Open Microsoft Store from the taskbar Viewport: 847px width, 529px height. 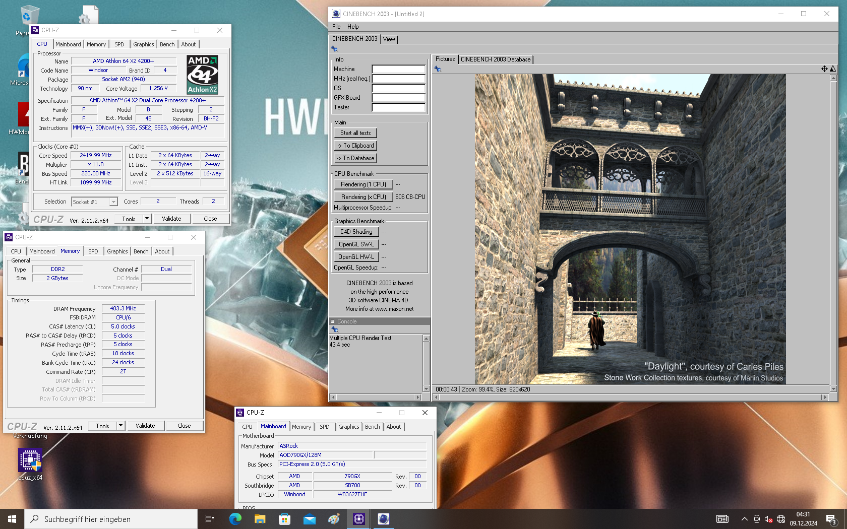[284, 519]
